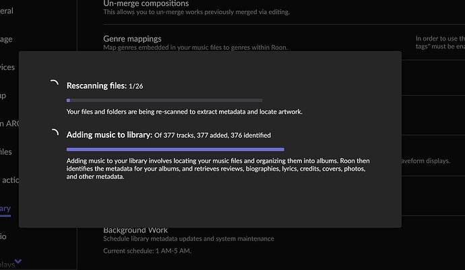
Task: Open the Library settings tab in sidebar
Action: [5, 208]
